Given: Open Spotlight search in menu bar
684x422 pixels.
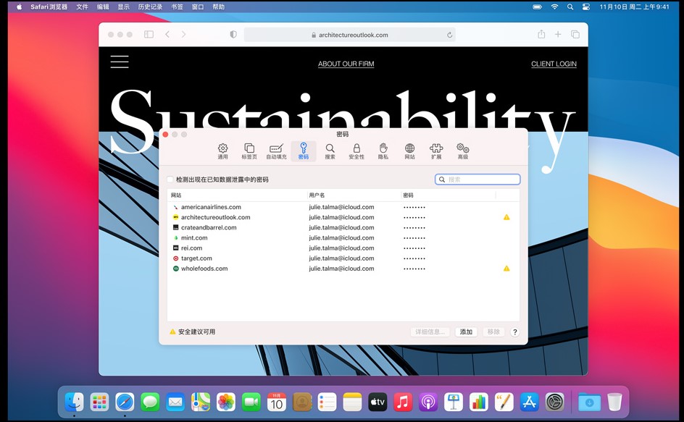Looking at the screenshot, I should (570, 7).
